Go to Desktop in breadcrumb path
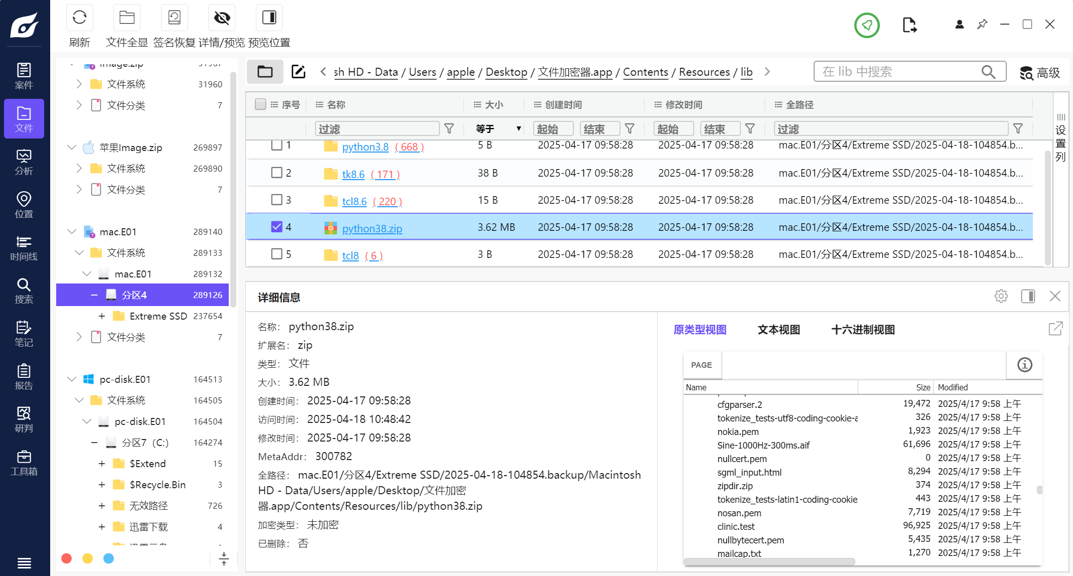The width and height of the screenshot is (1073, 576). tap(506, 72)
